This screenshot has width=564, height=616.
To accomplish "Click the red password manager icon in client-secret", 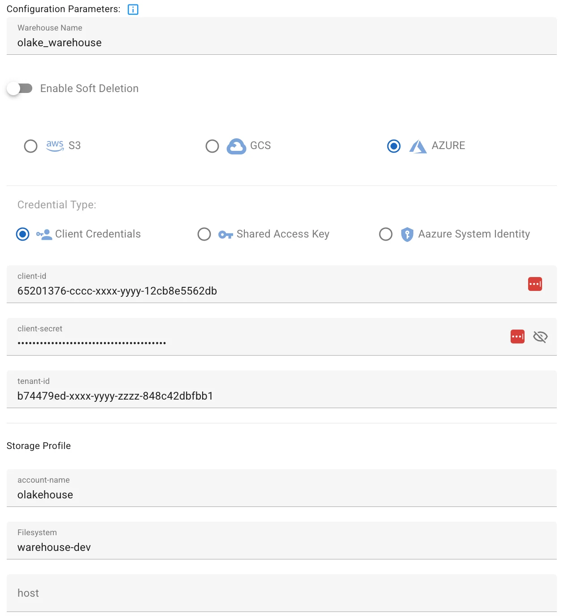I will (x=517, y=336).
